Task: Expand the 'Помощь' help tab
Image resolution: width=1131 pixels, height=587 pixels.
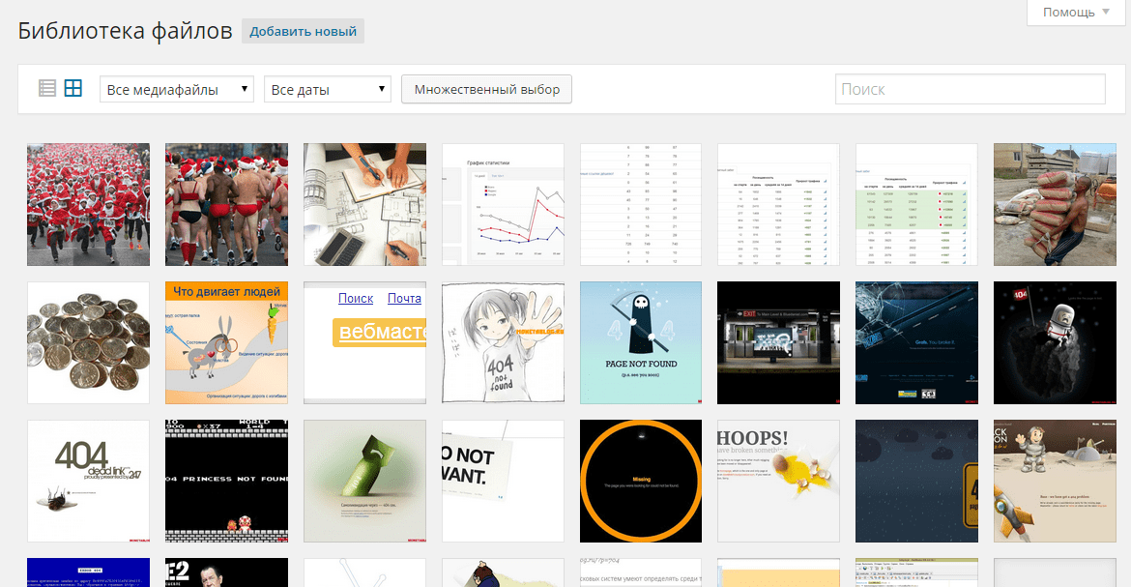Action: (x=1078, y=13)
